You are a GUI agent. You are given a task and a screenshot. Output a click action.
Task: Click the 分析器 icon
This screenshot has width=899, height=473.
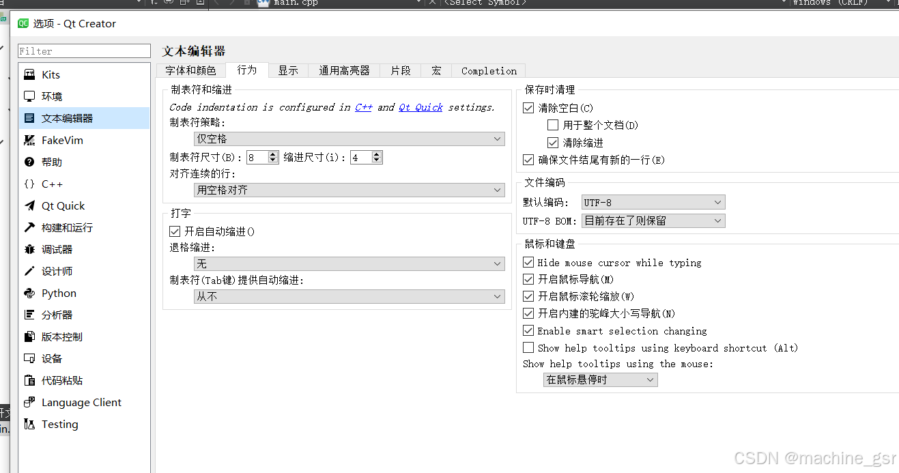pyautogui.click(x=29, y=315)
